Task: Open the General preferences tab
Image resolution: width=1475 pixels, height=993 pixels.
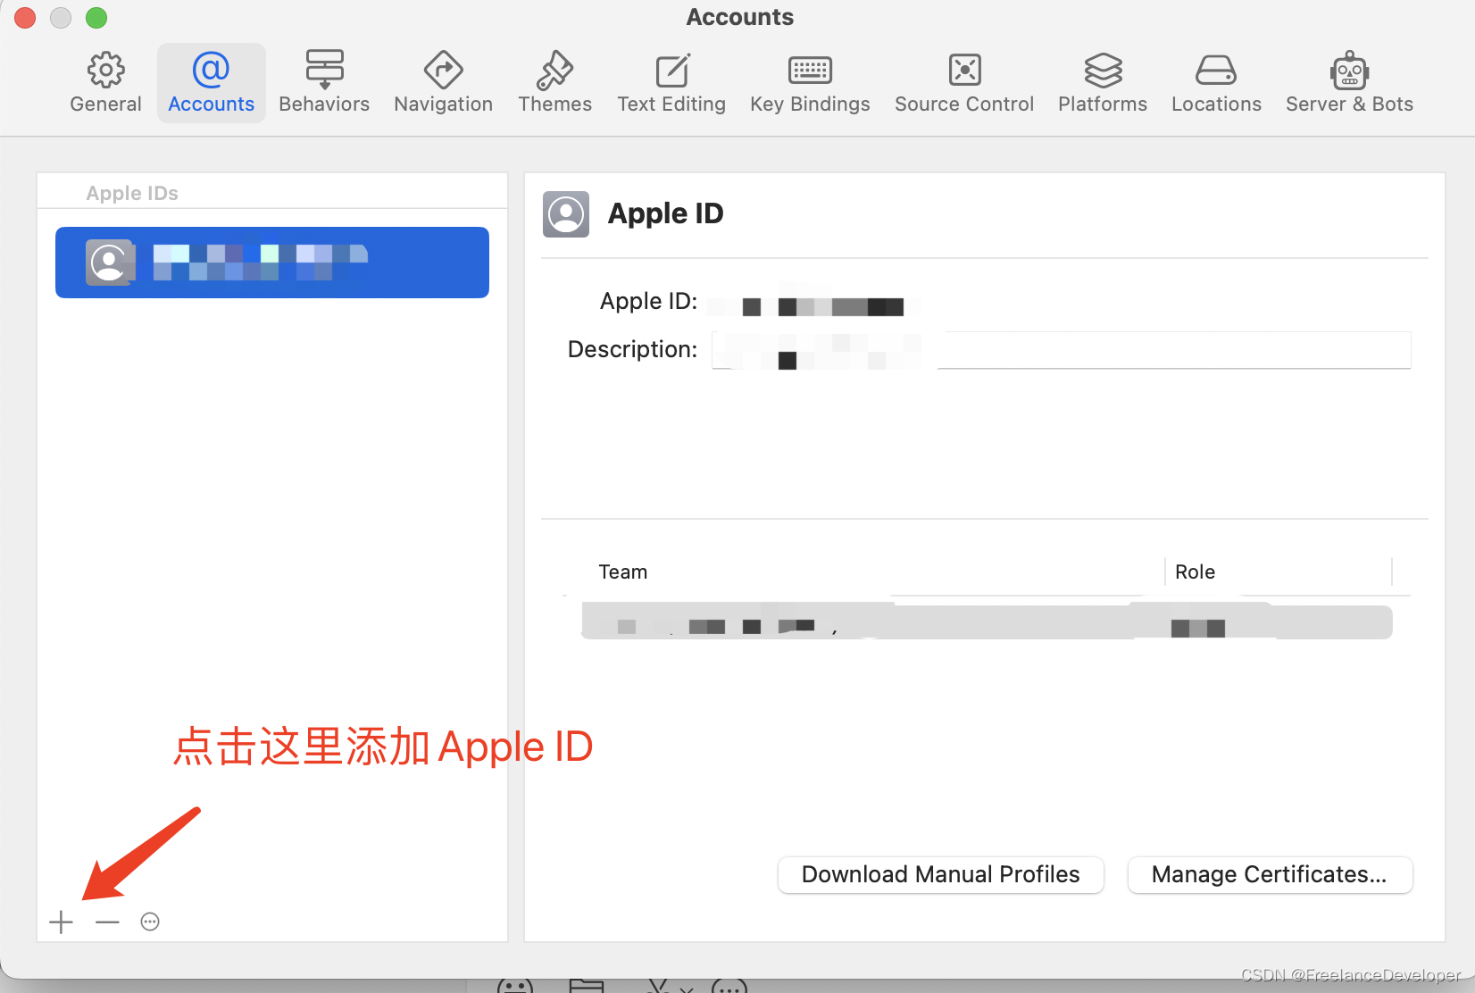Action: click(x=105, y=83)
